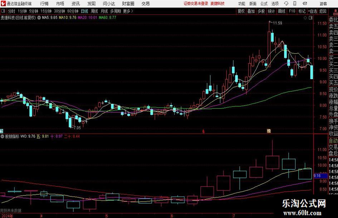Image resolution: width=338 pixels, height=218 pixels.
Task: Click the red R badge in the right panel
Action: coord(335,11)
